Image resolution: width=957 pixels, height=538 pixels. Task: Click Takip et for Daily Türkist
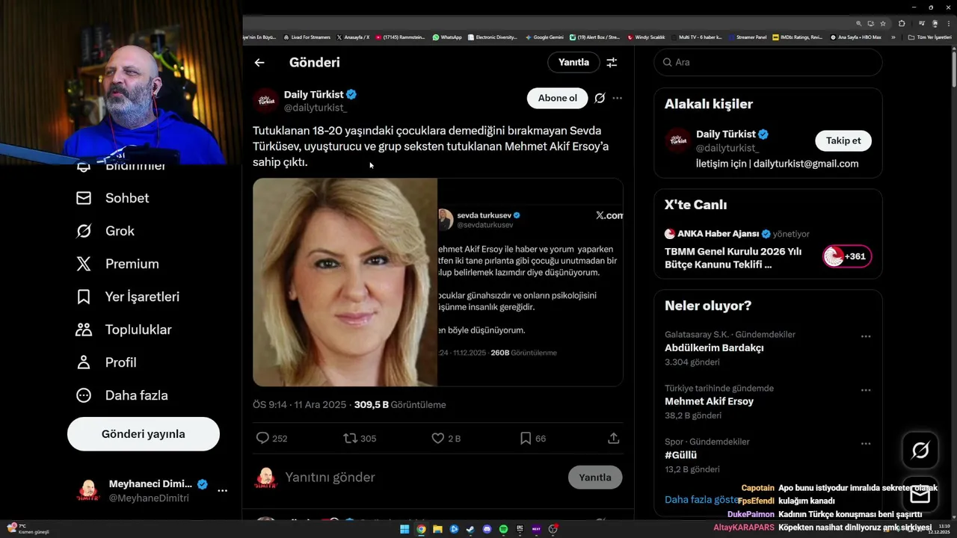(x=843, y=140)
